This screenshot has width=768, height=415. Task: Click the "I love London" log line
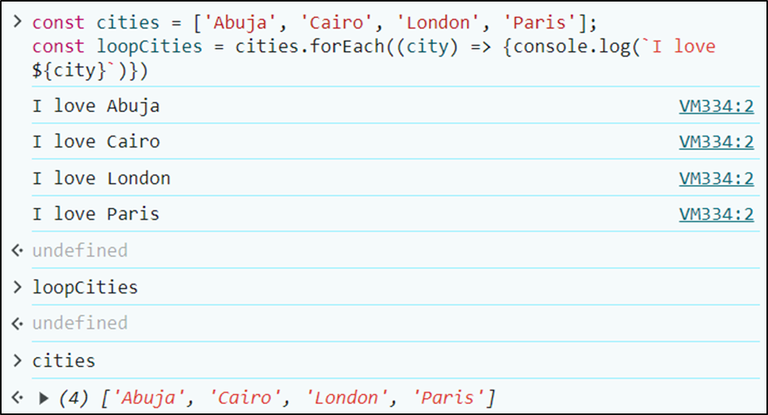click(x=101, y=179)
